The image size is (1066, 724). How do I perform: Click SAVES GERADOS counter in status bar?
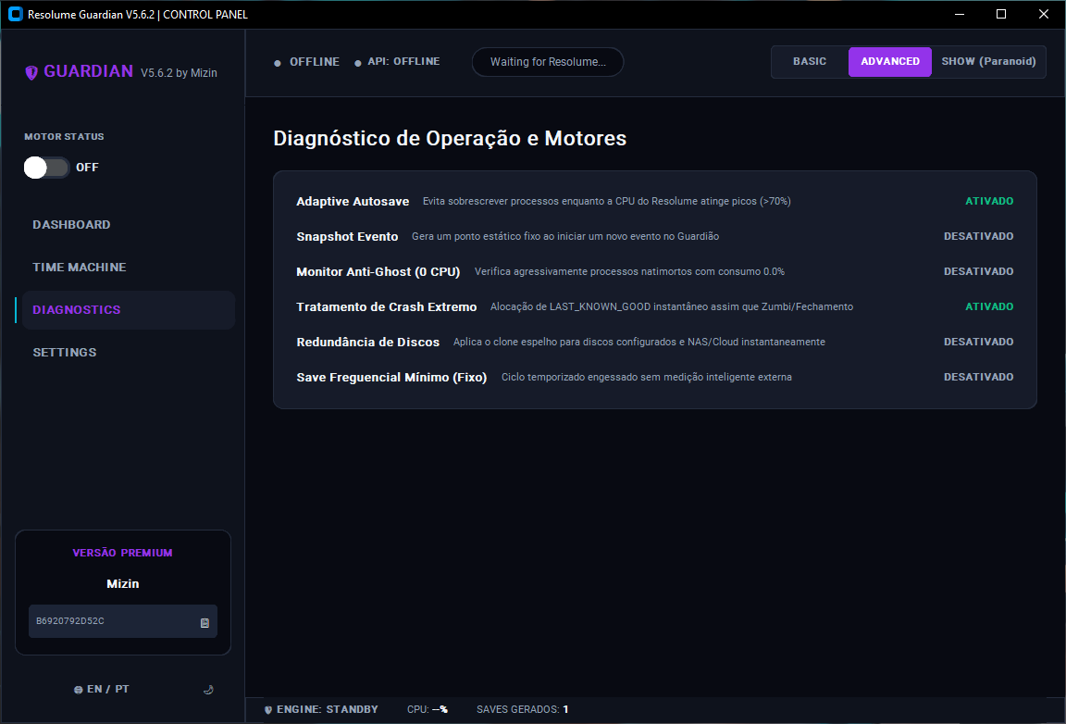(x=522, y=710)
